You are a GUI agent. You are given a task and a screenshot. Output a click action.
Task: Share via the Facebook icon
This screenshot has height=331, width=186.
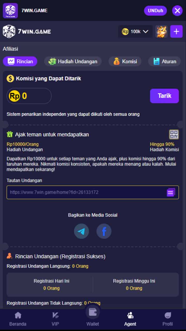point(104,231)
